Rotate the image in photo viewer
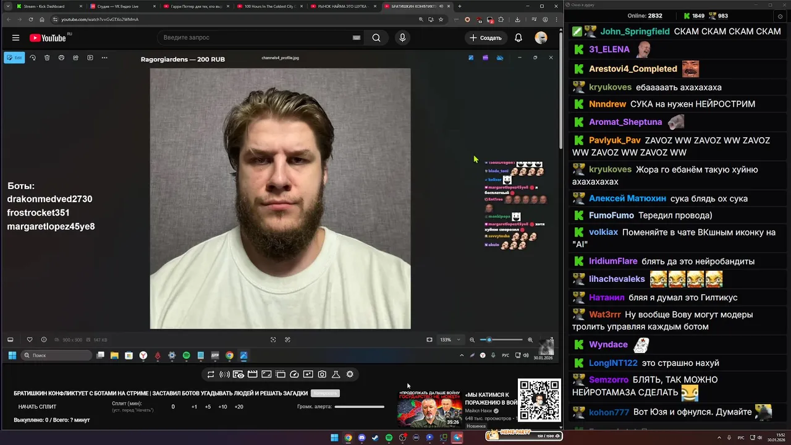This screenshot has width=791, height=445. pyautogui.click(x=33, y=57)
